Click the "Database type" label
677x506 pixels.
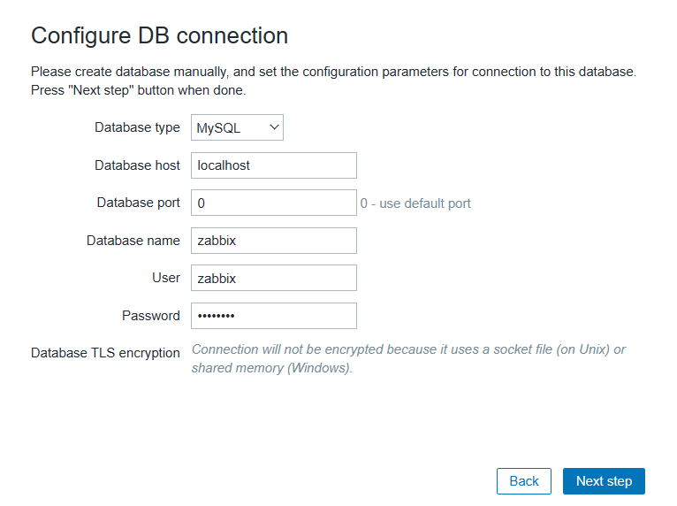pyautogui.click(x=137, y=127)
